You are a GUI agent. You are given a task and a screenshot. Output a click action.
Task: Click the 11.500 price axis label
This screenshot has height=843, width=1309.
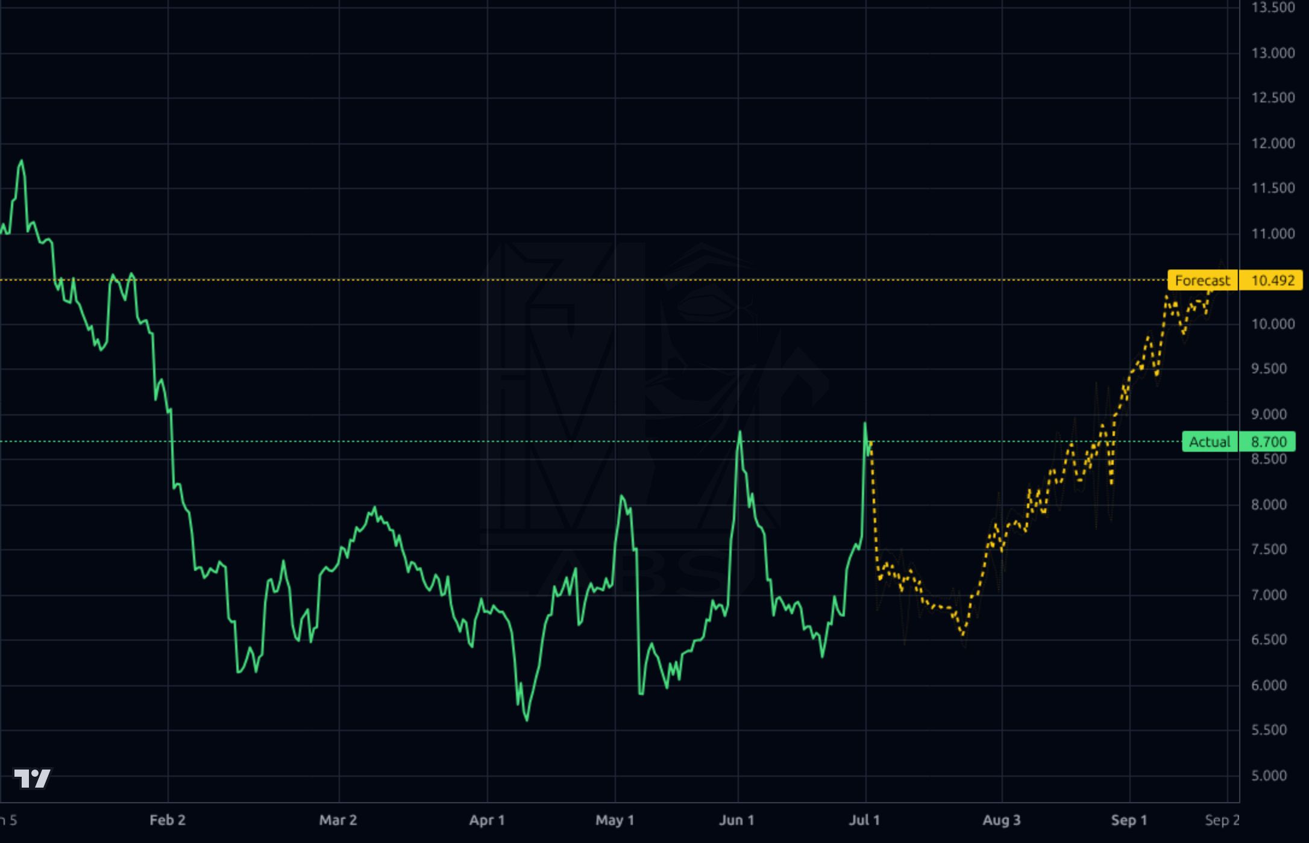1273,188
